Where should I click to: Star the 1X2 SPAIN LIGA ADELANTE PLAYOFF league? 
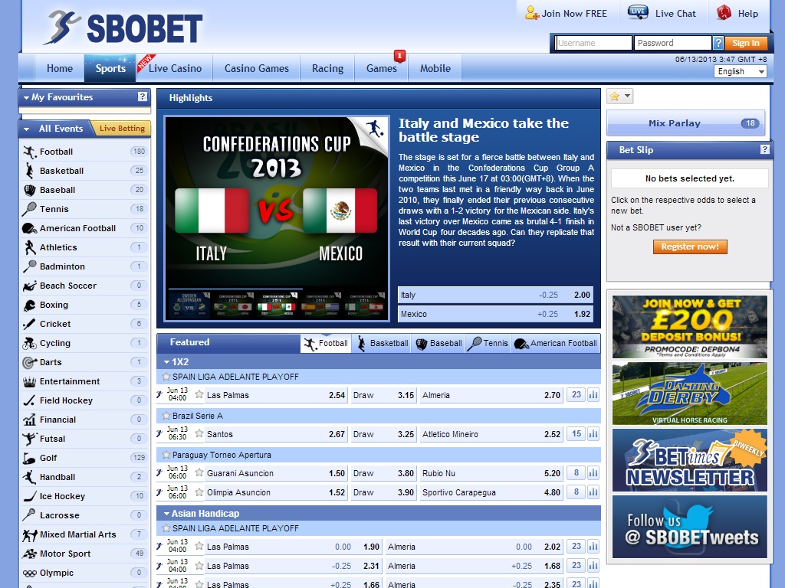pos(166,377)
